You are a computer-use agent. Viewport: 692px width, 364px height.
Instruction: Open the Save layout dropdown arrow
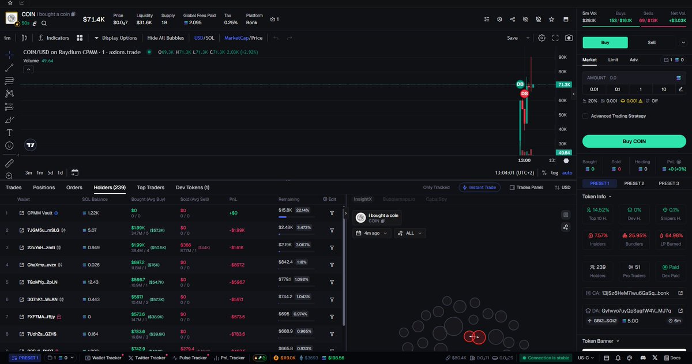pos(528,38)
